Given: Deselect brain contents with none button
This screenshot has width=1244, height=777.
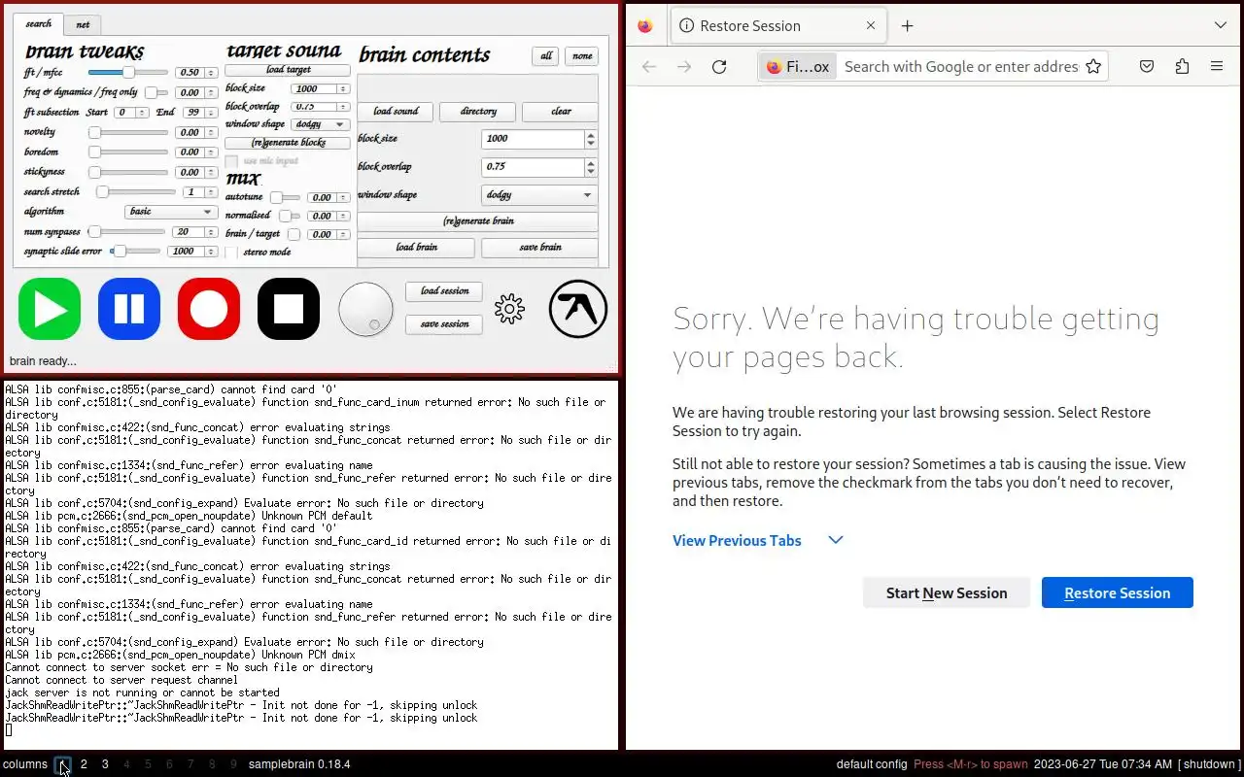Looking at the screenshot, I should [582, 56].
